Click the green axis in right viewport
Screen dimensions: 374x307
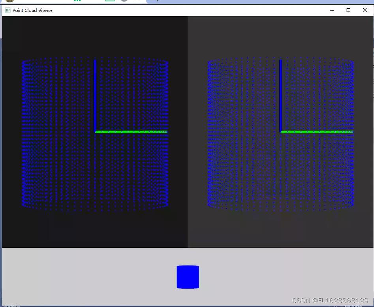[317, 132]
